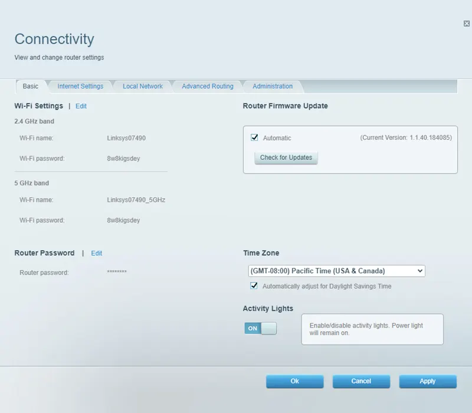
Task: Apply the router settings changes
Action: coord(428,381)
